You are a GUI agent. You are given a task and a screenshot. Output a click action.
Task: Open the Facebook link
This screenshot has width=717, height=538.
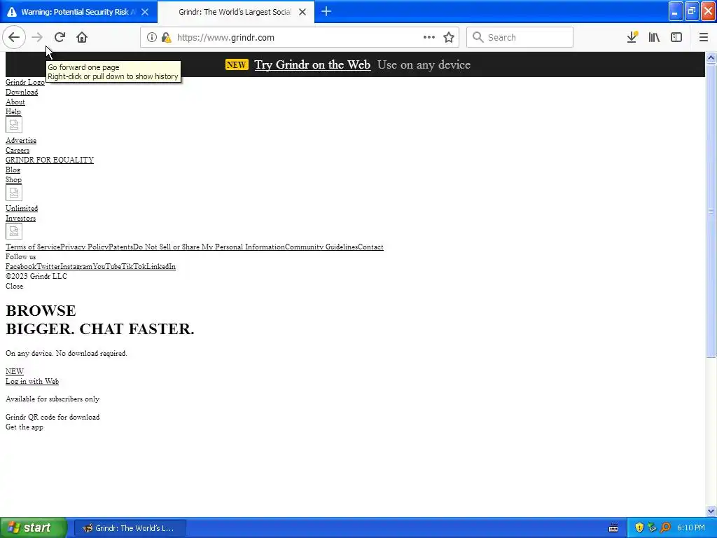20,266
